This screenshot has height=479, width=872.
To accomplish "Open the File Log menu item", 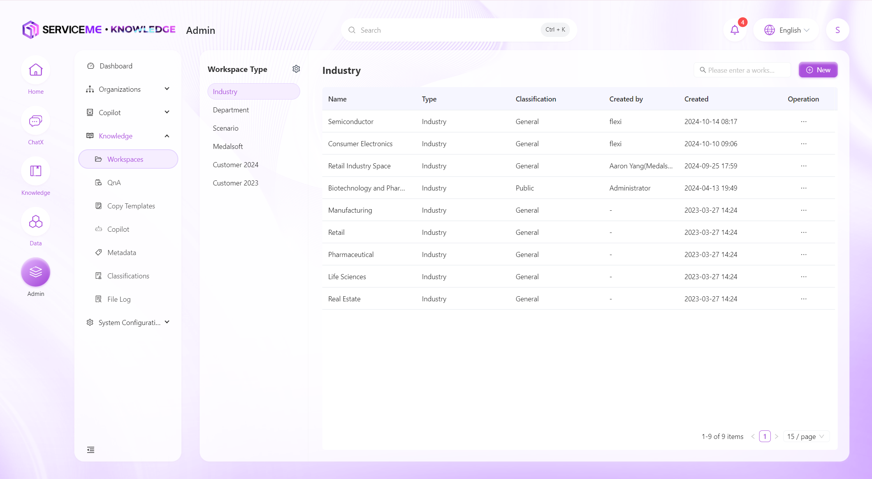I will 128,299.
